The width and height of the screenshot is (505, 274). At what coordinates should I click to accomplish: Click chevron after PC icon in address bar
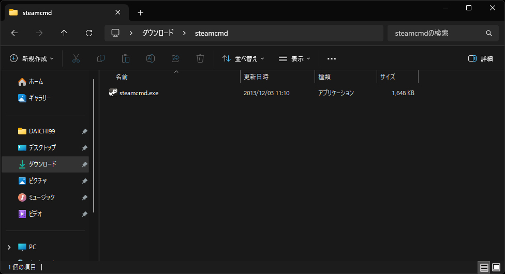tap(131, 33)
